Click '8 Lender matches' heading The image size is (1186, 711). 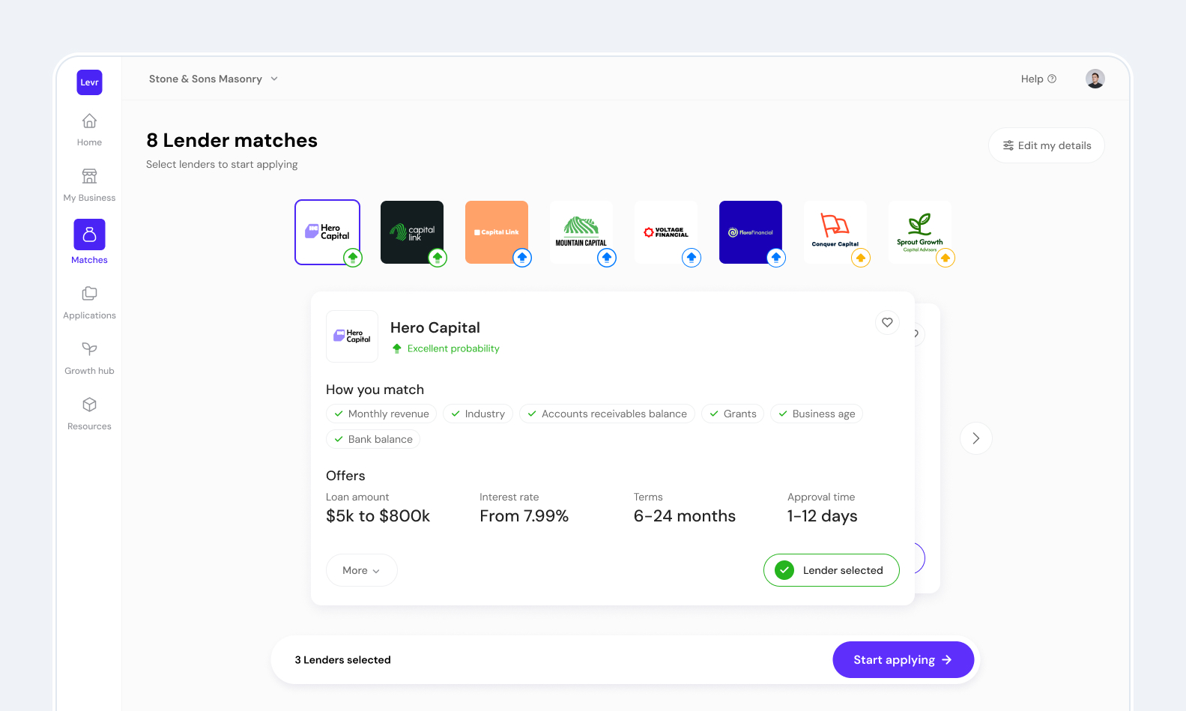pyautogui.click(x=232, y=140)
